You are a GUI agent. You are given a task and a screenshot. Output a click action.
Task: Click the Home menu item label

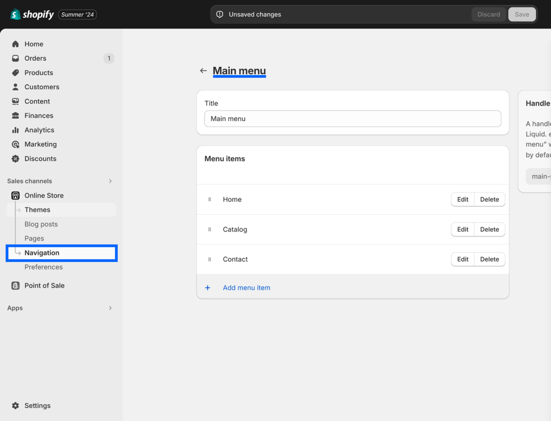[x=232, y=199]
